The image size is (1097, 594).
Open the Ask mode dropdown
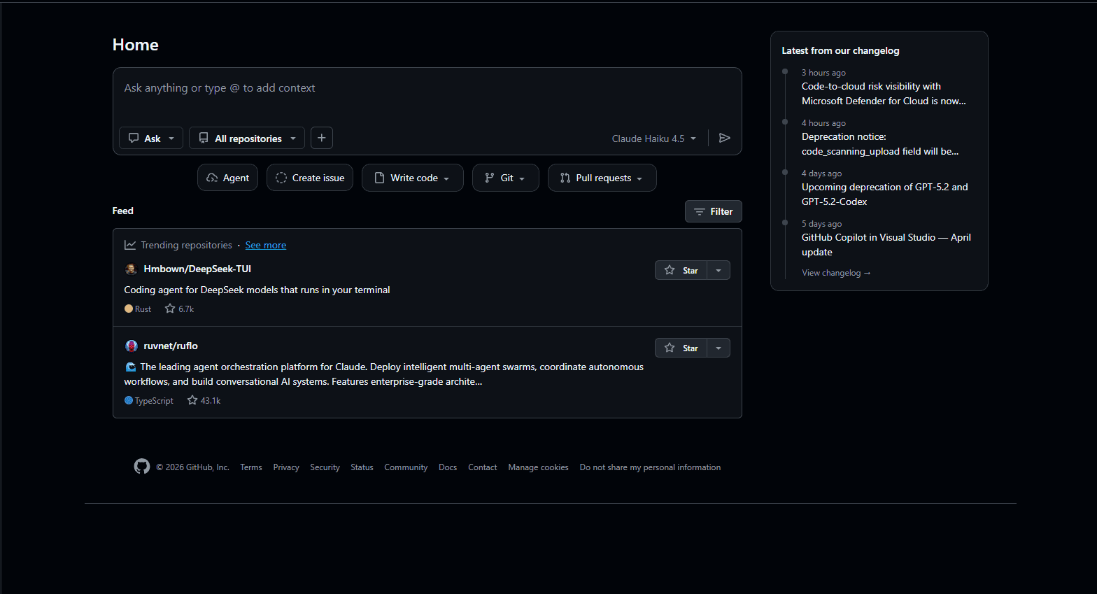tap(151, 138)
